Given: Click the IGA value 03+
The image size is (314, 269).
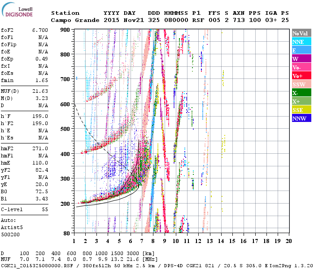Looking at the screenshot, I should click(x=271, y=20).
